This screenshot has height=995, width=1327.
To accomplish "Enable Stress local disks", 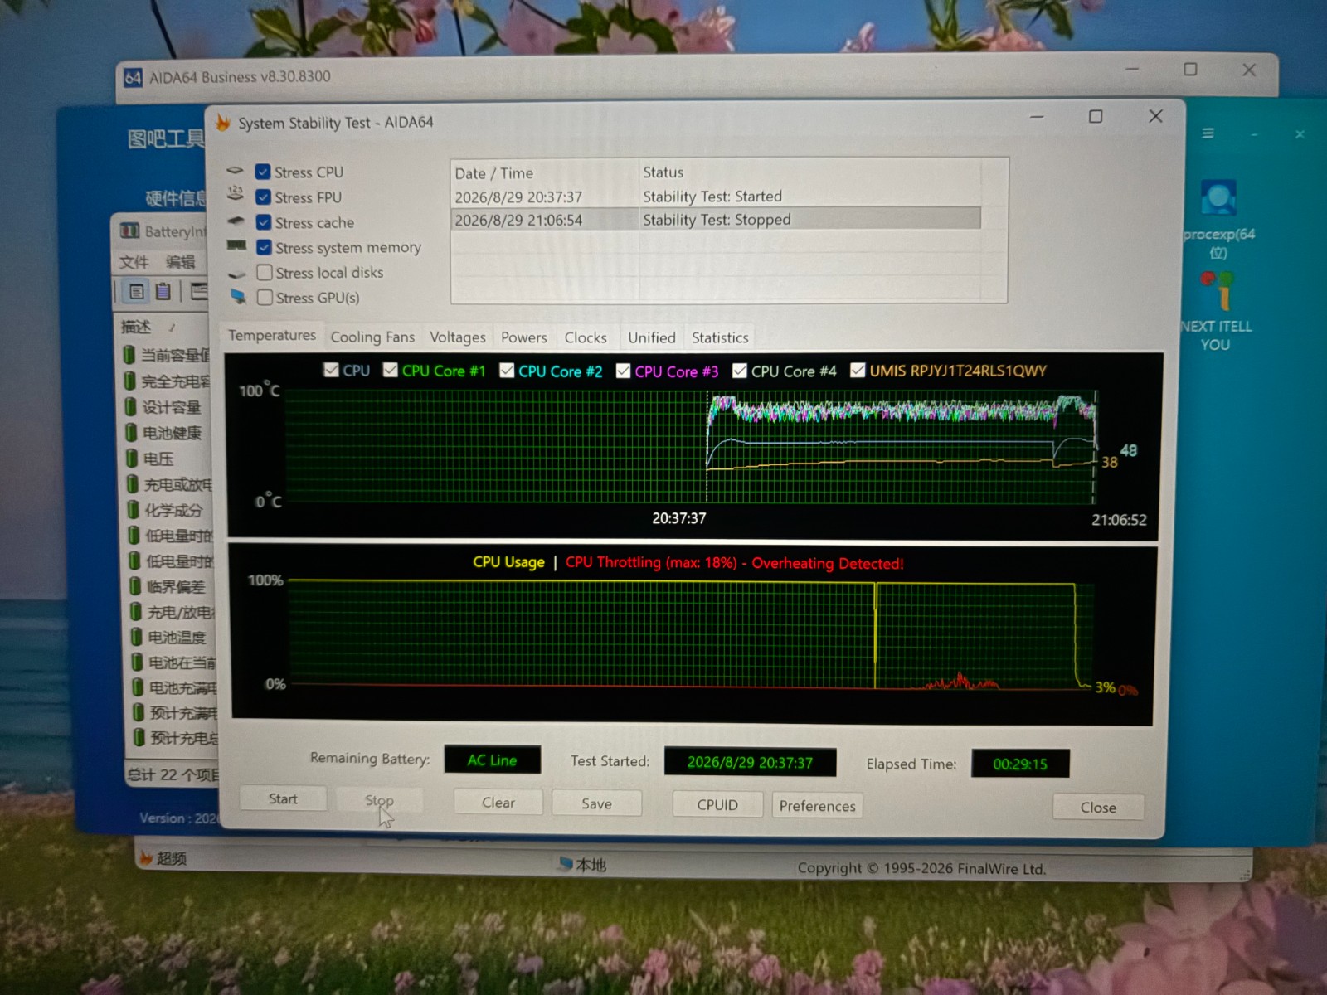I will point(265,272).
